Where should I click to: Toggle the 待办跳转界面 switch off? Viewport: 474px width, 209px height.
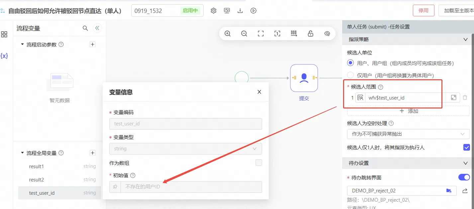[x=464, y=177]
